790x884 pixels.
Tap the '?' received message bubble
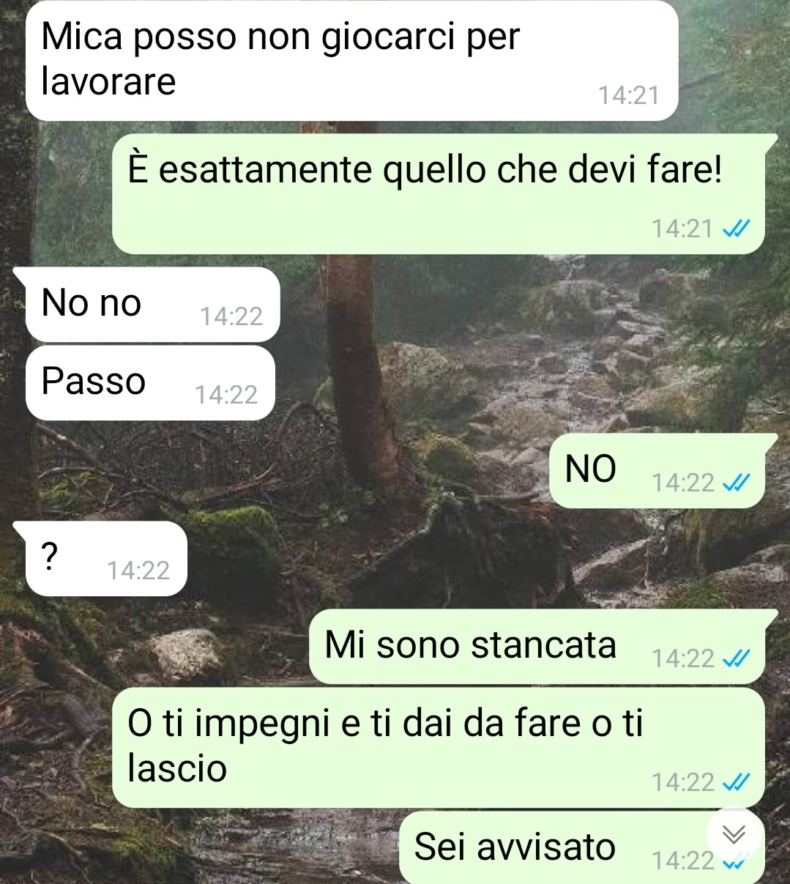tap(100, 558)
